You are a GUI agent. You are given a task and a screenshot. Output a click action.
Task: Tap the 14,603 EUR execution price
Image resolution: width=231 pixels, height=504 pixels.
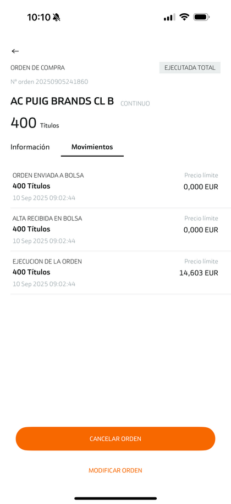pyautogui.click(x=199, y=273)
